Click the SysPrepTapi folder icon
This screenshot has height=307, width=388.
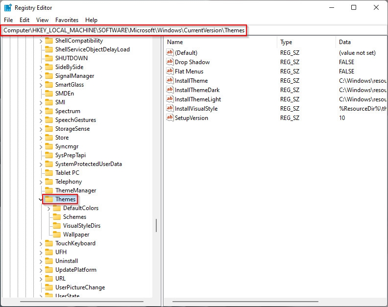(x=49, y=155)
